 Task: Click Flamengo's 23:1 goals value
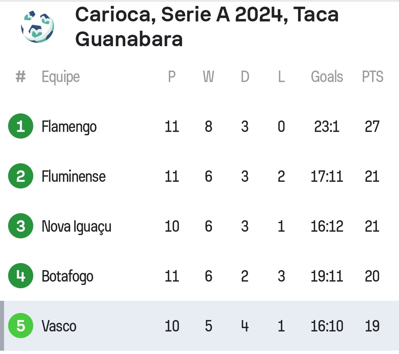pyautogui.click(x=327, y=127)
